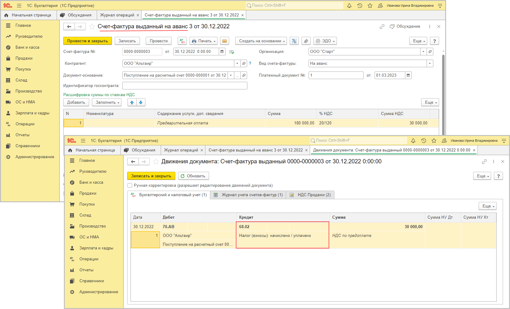The width and height of the screenshot is (510, 309).
Task: Expand the 'Вид счета-фактуры' dropdown
Action: coord(430,64)
